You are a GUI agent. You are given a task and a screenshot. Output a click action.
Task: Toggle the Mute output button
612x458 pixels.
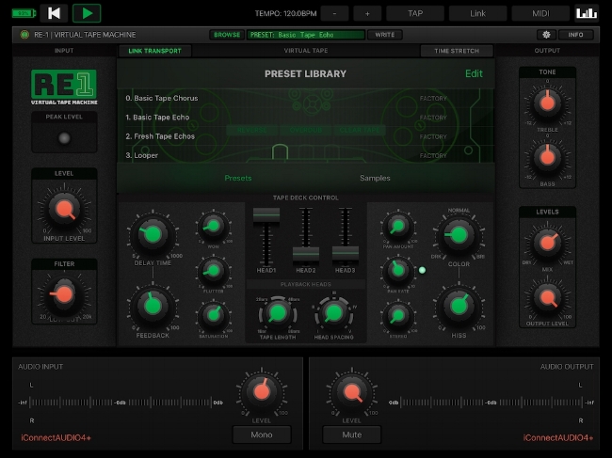[352, 434]
